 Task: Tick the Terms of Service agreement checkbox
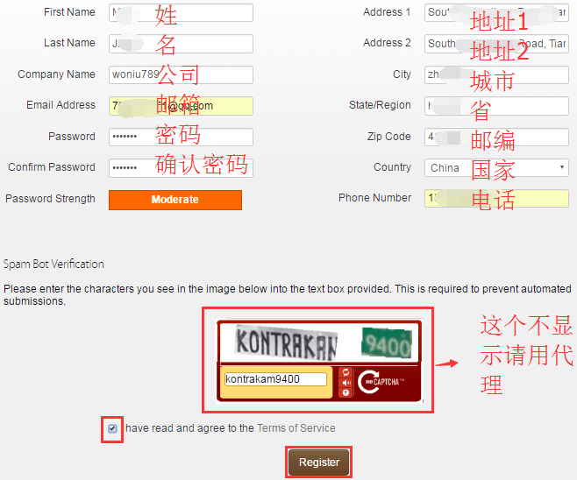coord(112,429)
